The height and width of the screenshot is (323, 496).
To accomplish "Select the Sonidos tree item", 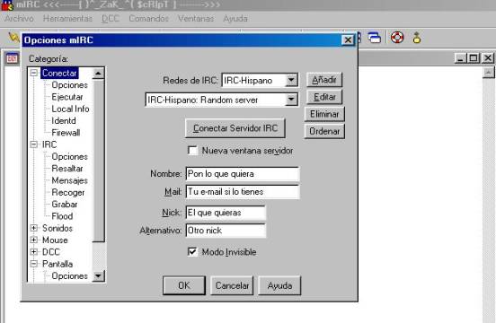I will (58, 228).
